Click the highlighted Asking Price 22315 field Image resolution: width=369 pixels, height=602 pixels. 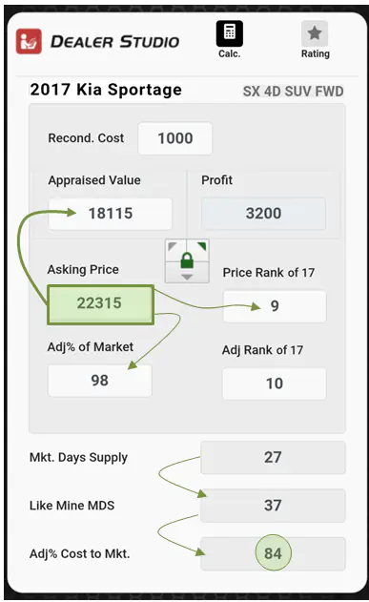point(100,304)
